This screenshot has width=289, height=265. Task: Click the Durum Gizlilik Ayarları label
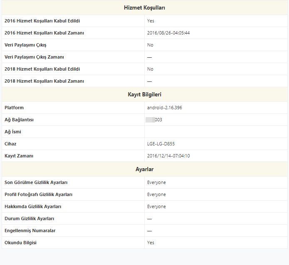29,218
